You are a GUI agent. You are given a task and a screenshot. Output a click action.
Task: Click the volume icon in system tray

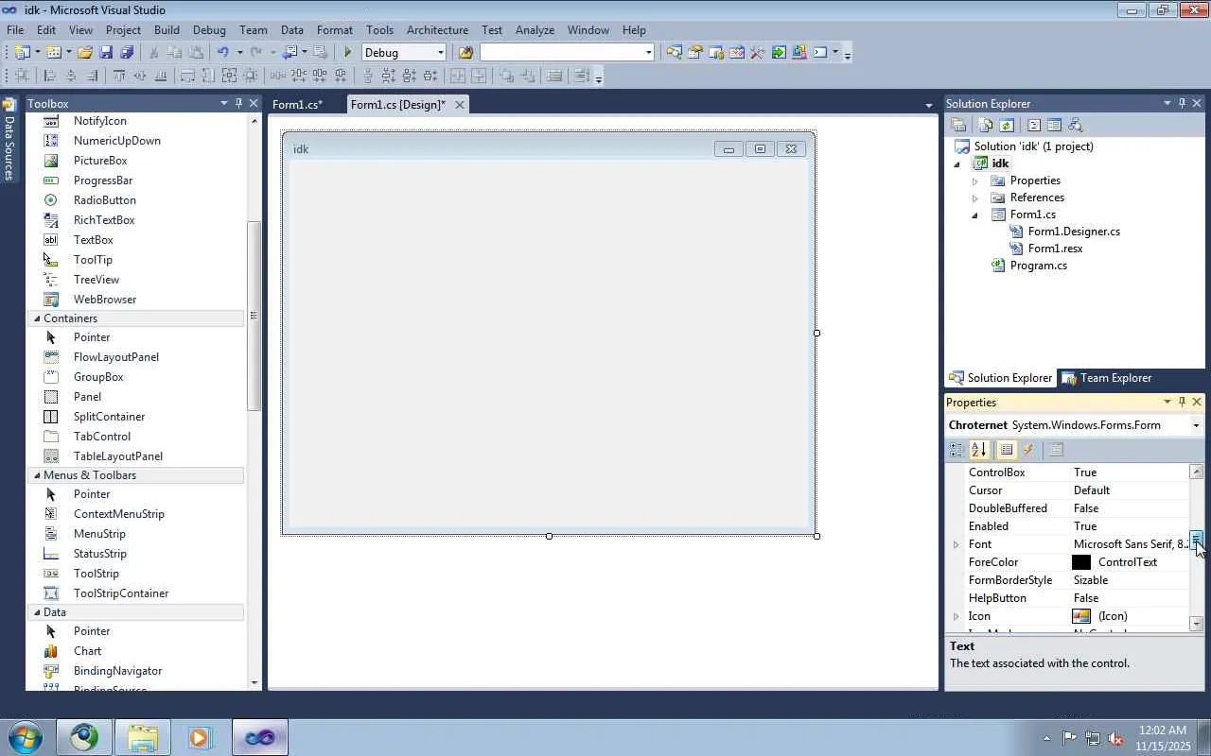[1115, 738]
